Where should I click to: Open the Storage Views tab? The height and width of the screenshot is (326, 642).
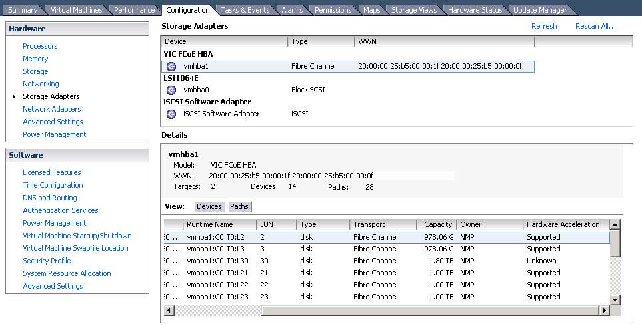(x=414, y=10)
